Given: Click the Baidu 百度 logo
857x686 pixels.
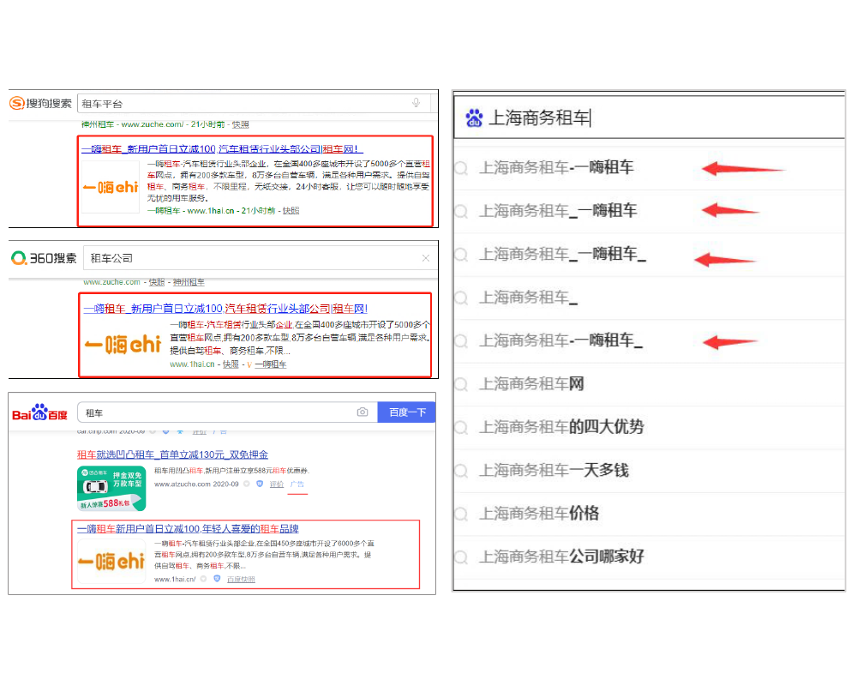Looking at the screenshot, I should [x=40, y=412].
